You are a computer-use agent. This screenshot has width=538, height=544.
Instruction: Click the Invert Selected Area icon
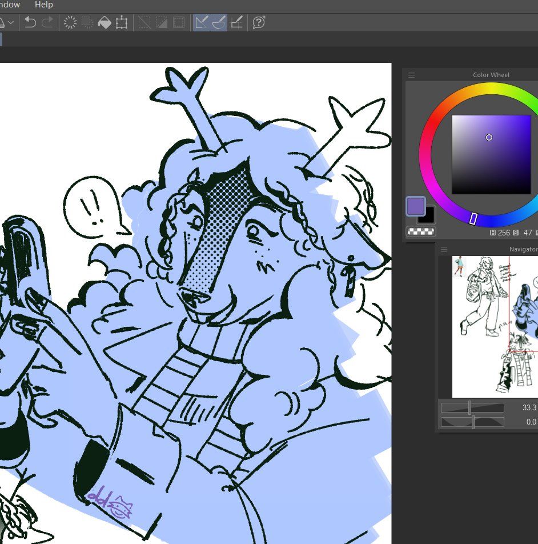pyautogui.click(x=162, y=22)
